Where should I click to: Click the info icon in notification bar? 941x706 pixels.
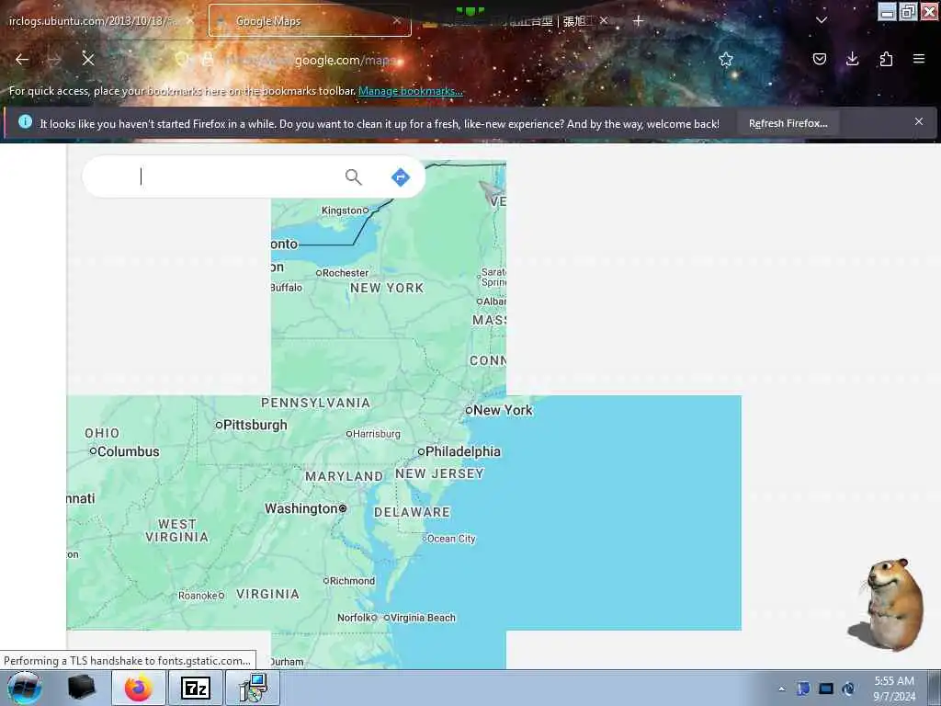coord(25,122)
